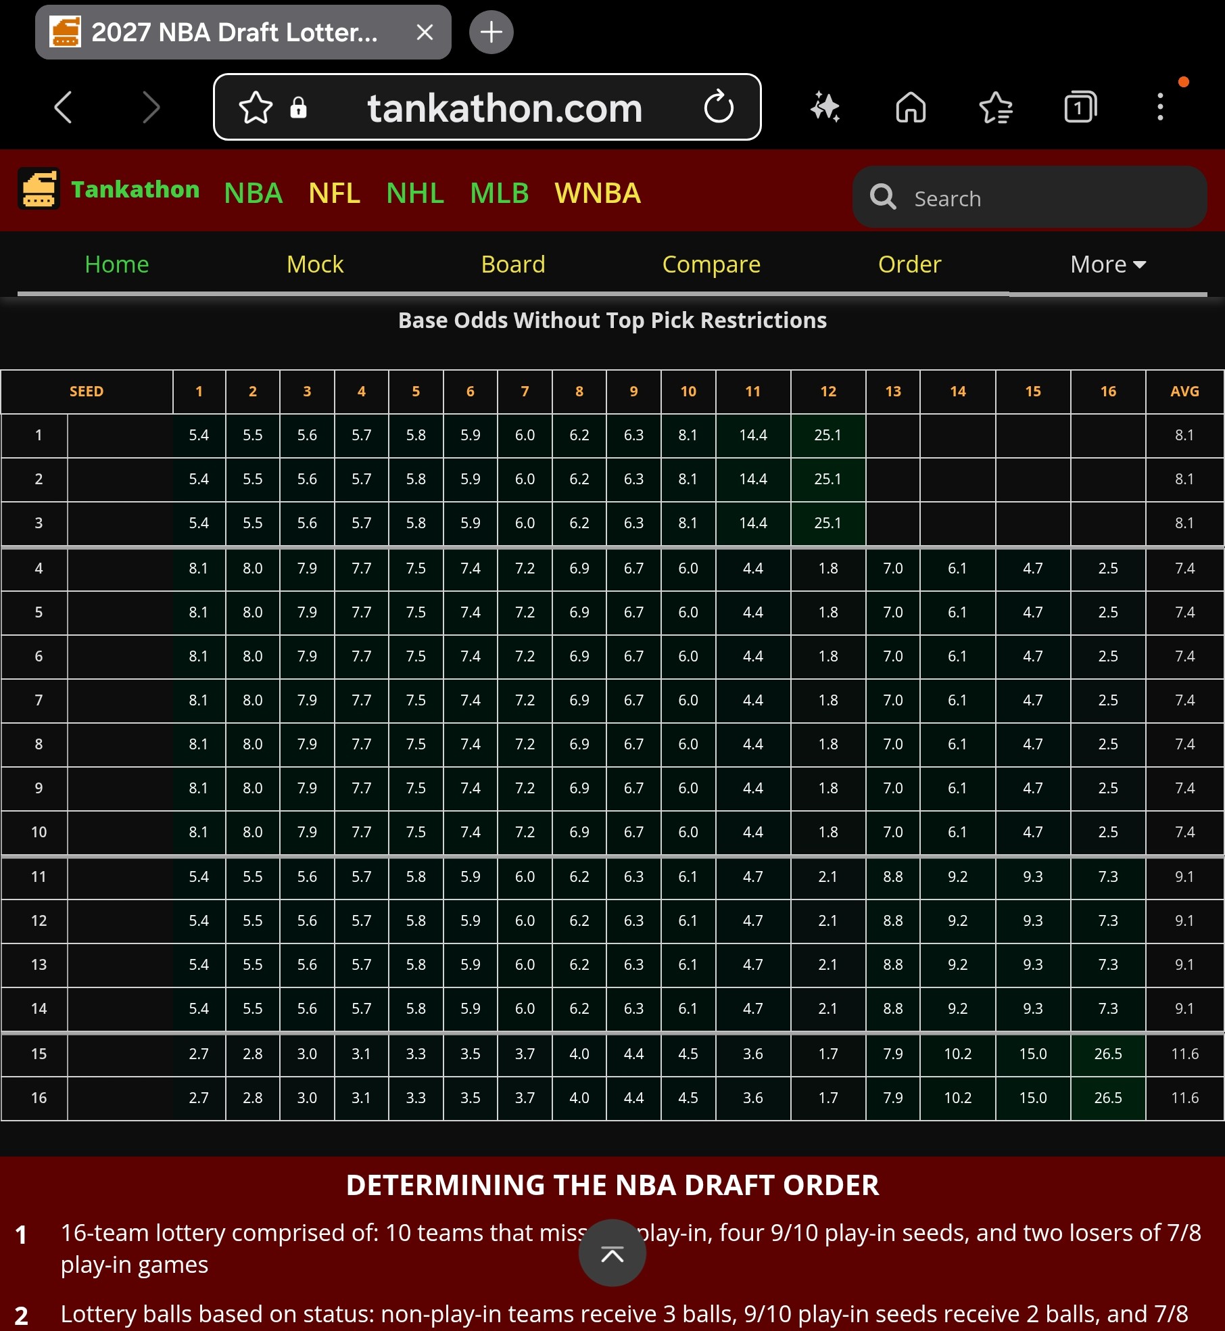Click the Determining the NBA Draft Order heading
The height and width of the screenshot is (1331, 1225).
(x=612, y=1185)
